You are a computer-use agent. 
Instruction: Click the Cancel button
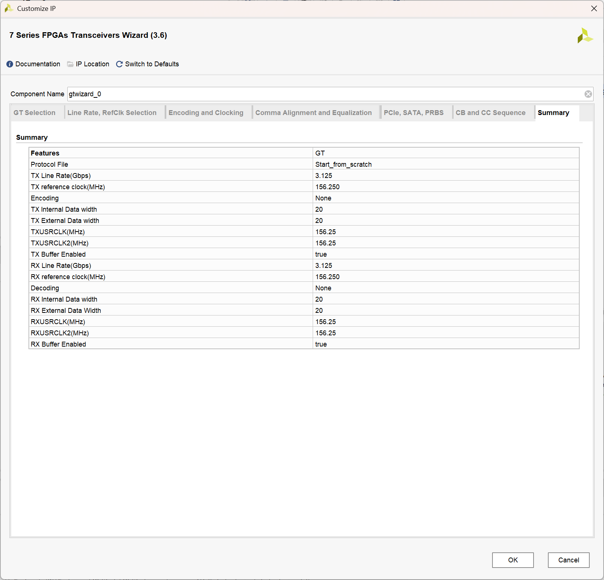[568, 560]
